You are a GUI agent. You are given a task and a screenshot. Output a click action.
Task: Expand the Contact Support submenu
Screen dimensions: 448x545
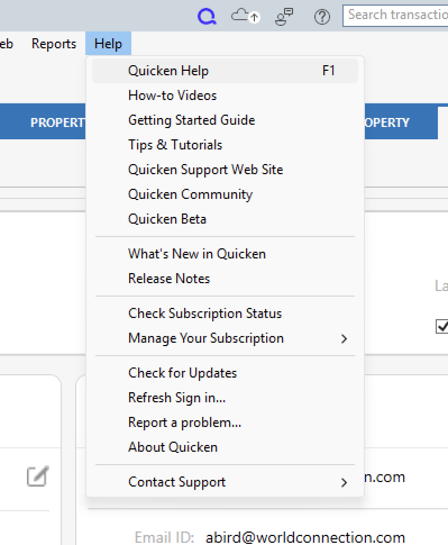177,482
